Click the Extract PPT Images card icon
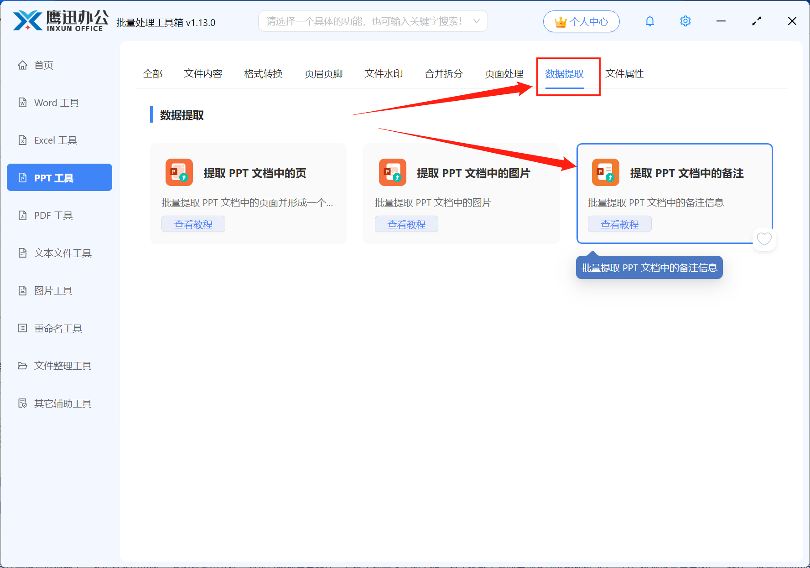This screenshot has width=810, height=568. pos(392,173)
